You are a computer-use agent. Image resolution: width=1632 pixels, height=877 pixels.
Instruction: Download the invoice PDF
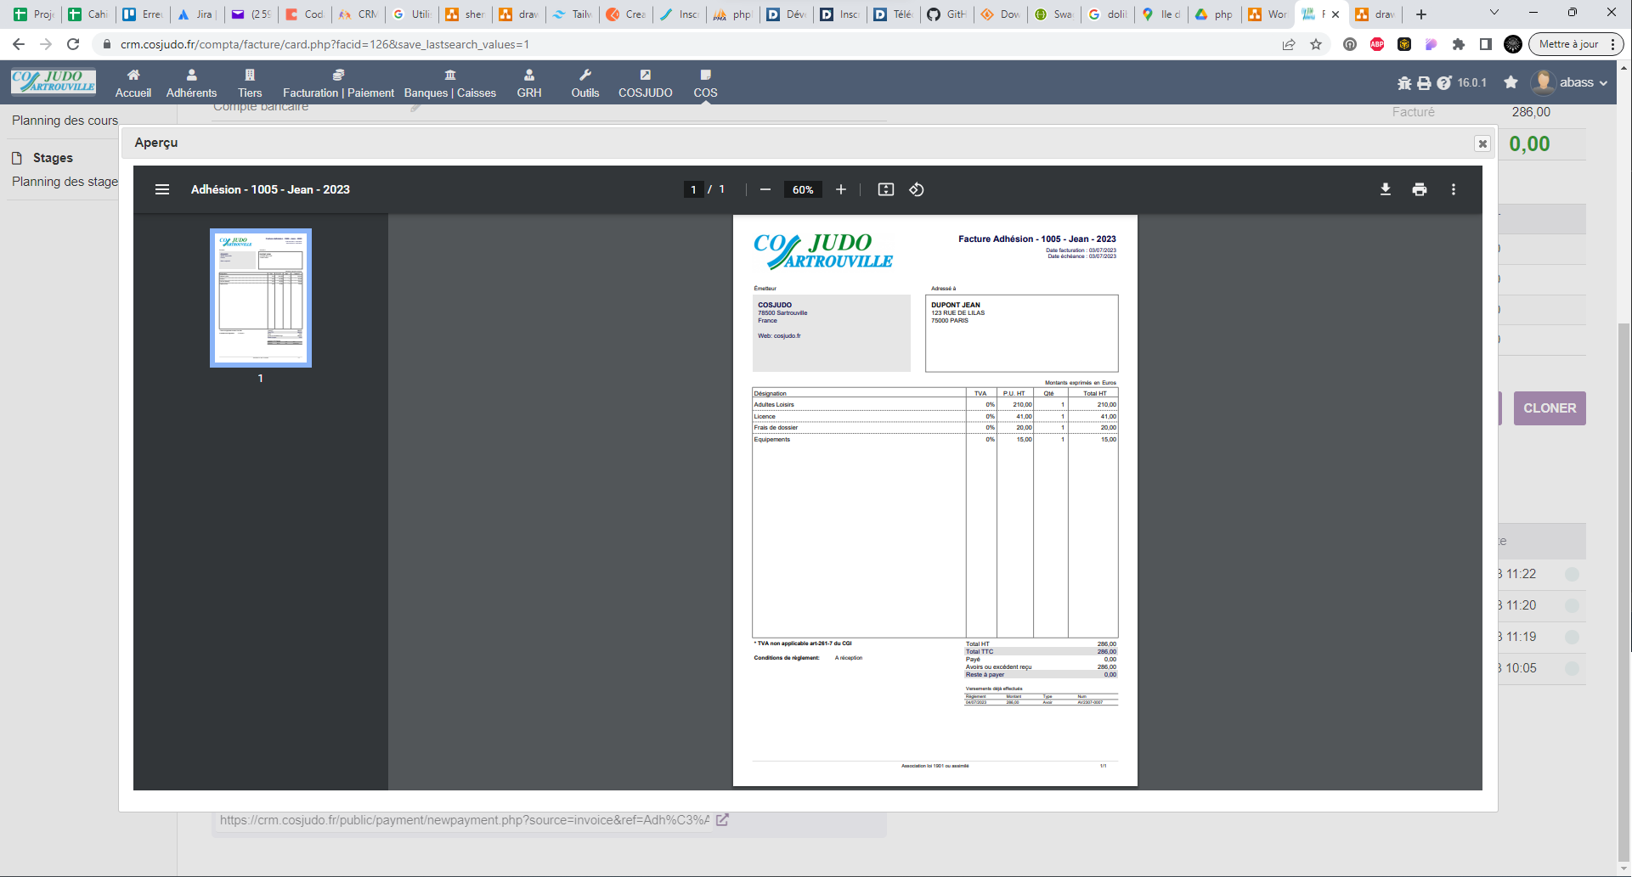coord(1386,189)
